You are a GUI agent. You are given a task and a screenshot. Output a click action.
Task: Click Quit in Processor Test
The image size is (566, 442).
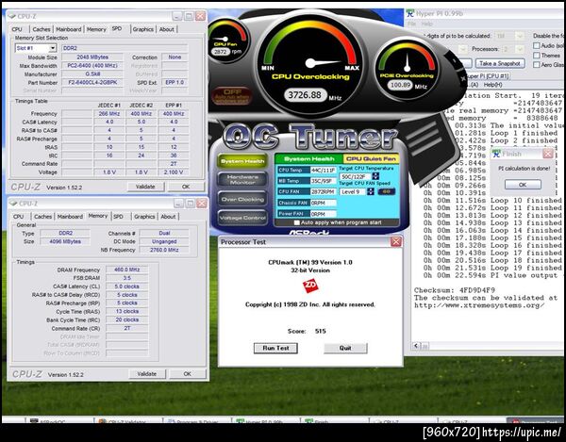click(x=345, y=348)
